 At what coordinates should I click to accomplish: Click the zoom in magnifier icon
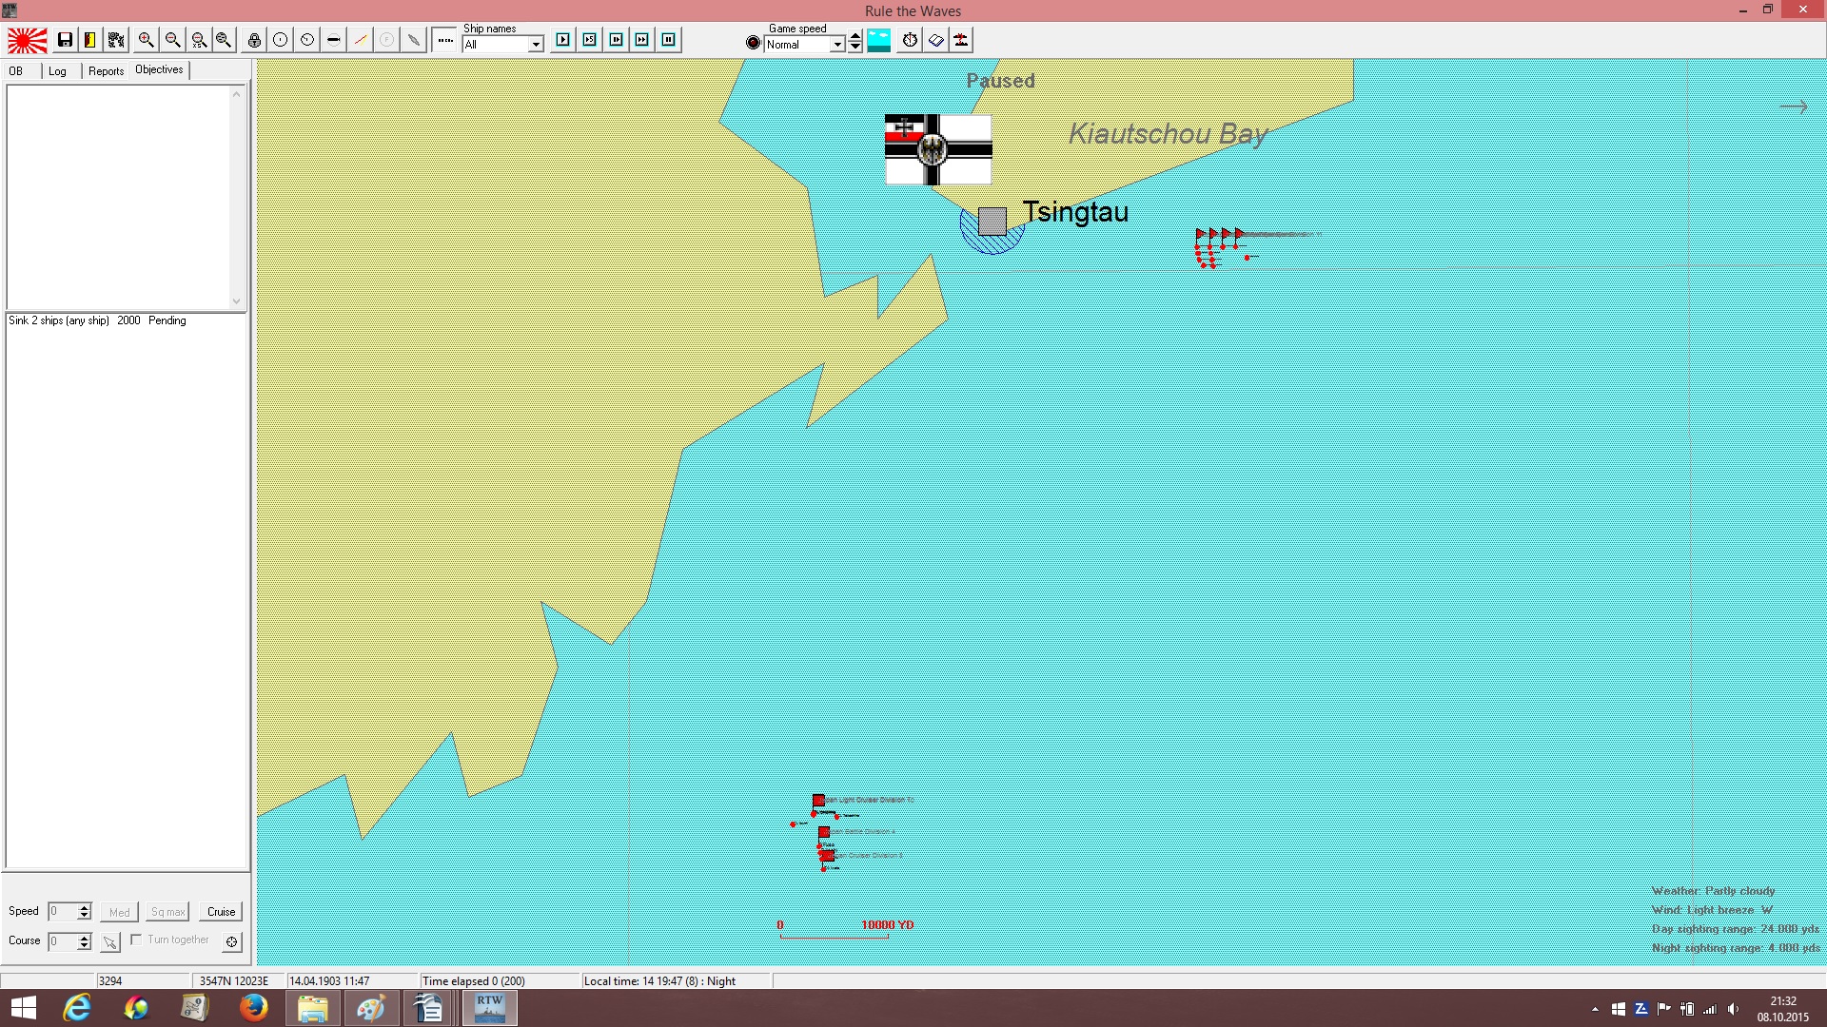coord(146,40)
